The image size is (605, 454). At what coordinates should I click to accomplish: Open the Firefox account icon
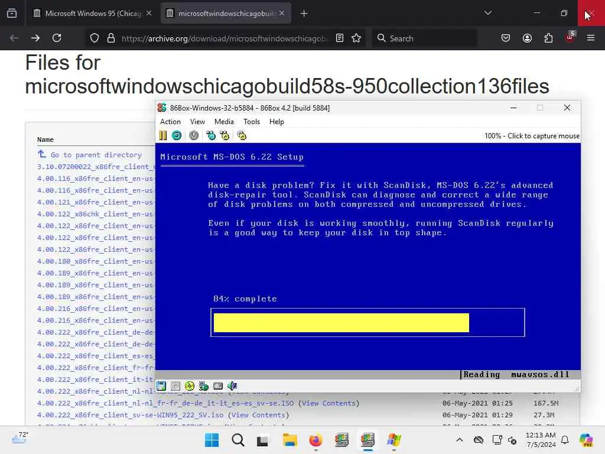click(x=527, y=38)
